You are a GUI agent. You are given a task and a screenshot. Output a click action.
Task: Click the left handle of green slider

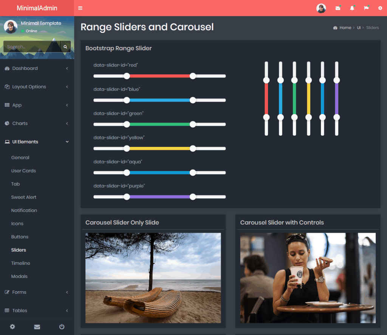[127, 124]
